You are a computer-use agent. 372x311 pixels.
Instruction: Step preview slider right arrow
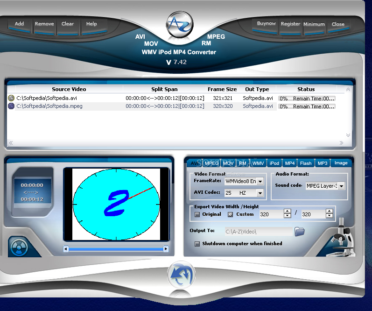tap(166, 249)
